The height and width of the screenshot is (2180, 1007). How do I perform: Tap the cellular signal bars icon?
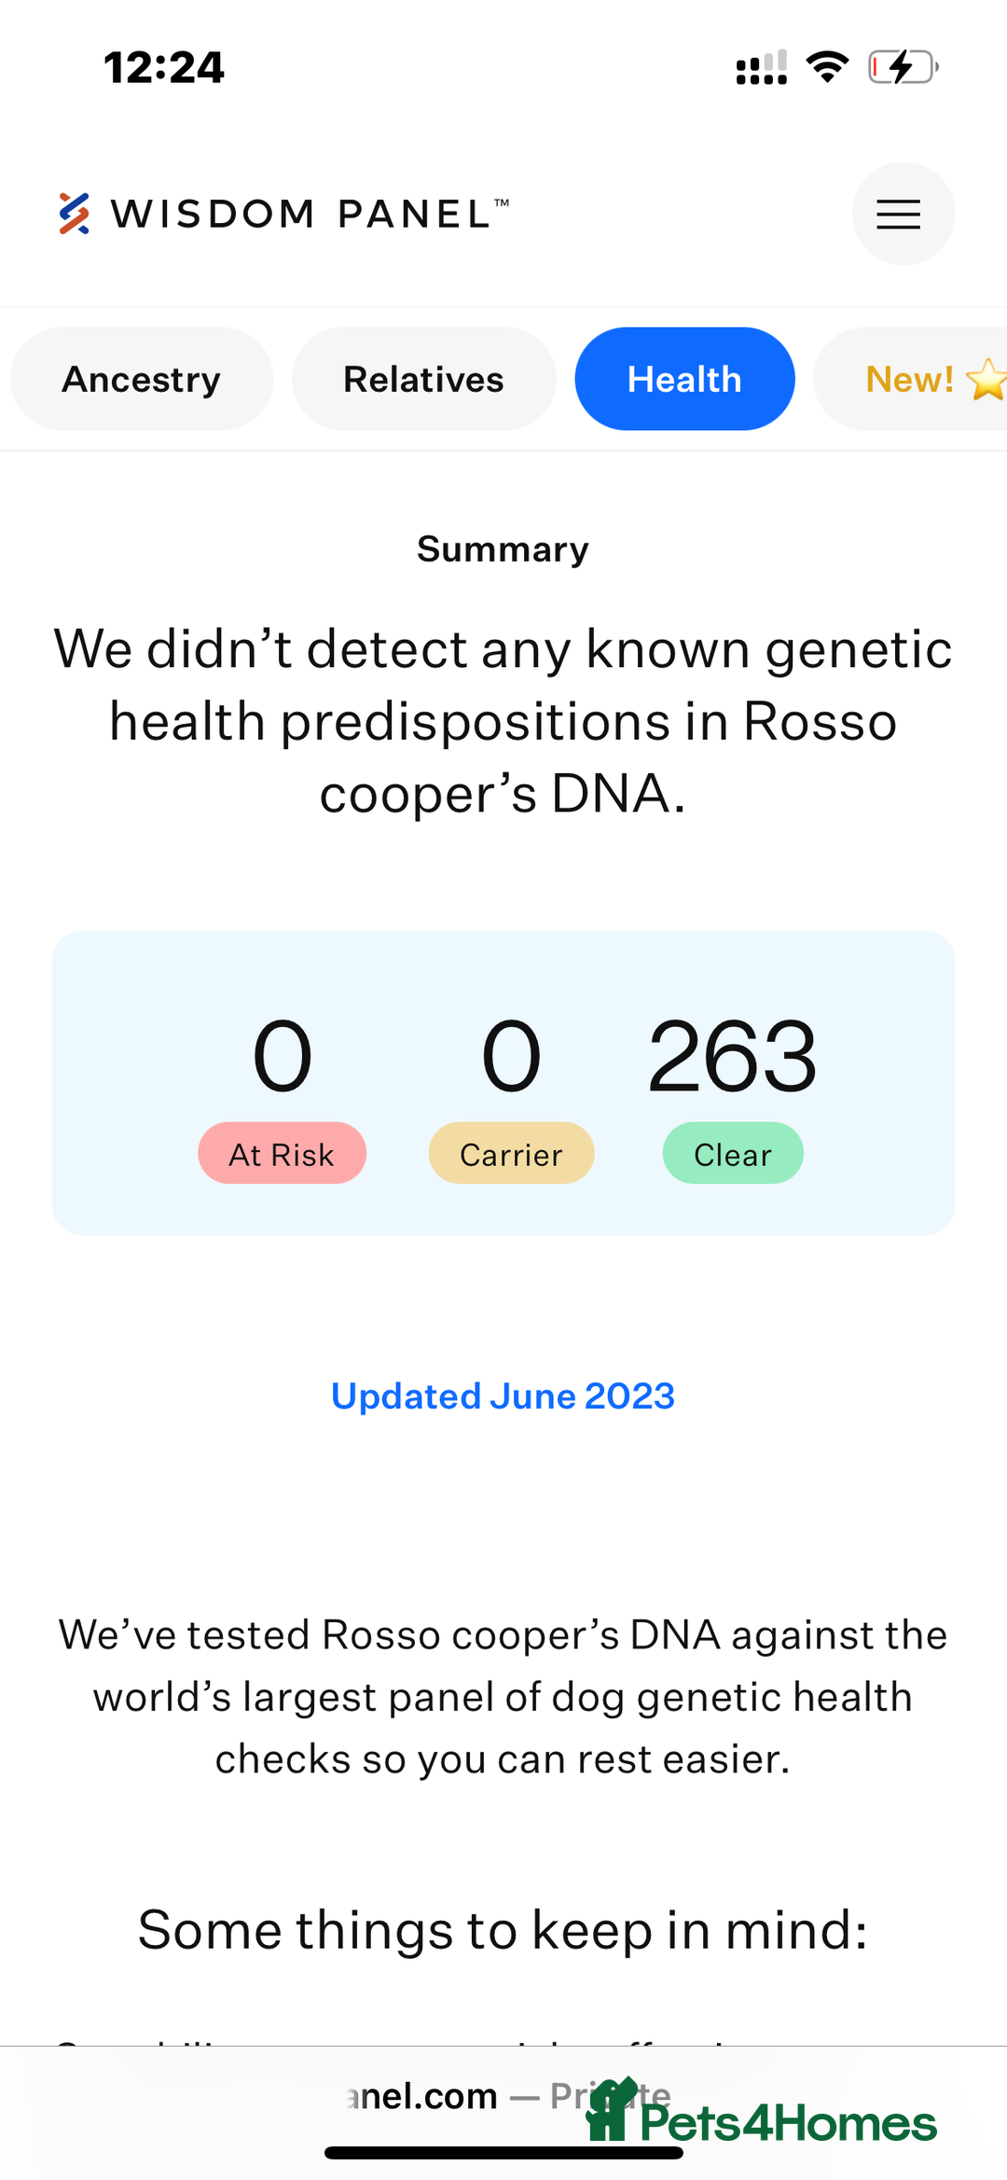click(x=762, y=67)
